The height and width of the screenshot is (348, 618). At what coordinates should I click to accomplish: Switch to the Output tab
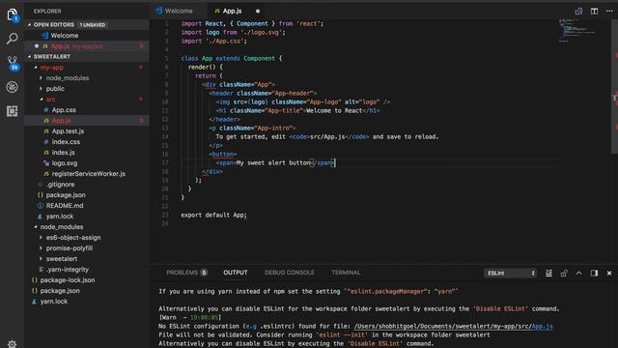pyautogui.click(x=236, y=273)
